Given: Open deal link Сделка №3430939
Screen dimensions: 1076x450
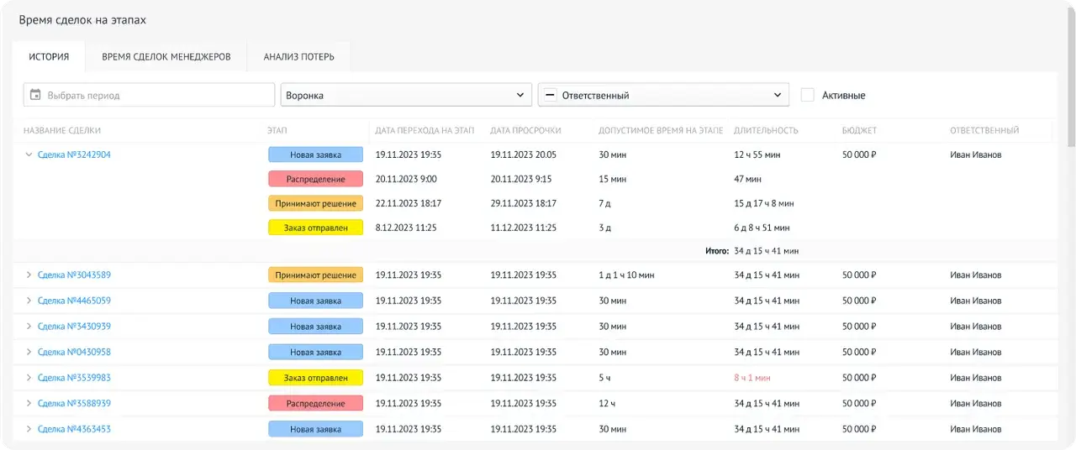Looking at the screenshot, I should pos(74,326).
